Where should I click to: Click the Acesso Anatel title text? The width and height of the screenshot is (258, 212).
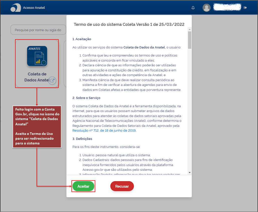point(34,8)
